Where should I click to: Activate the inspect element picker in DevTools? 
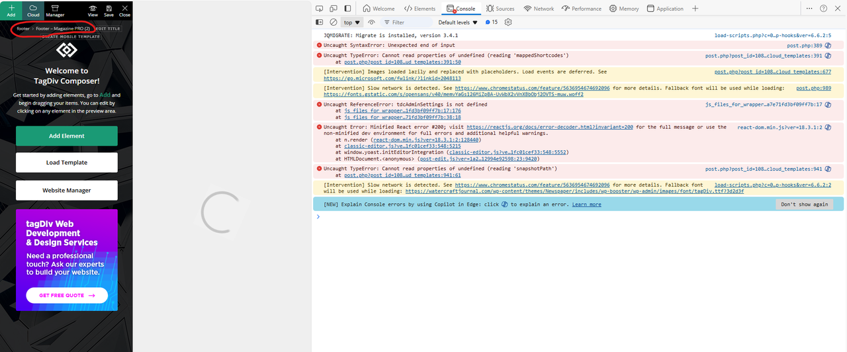319,9
